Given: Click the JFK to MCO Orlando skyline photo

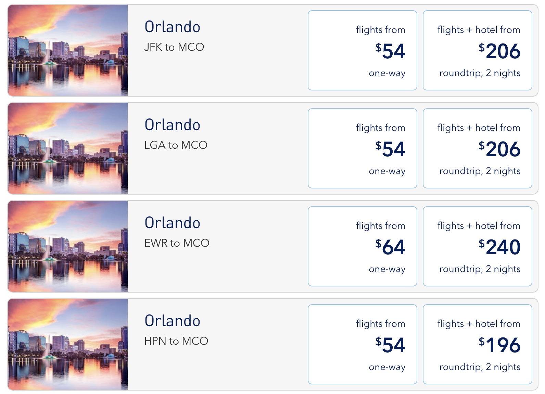Looking at the screenshot, I should [x=68, y=50].
